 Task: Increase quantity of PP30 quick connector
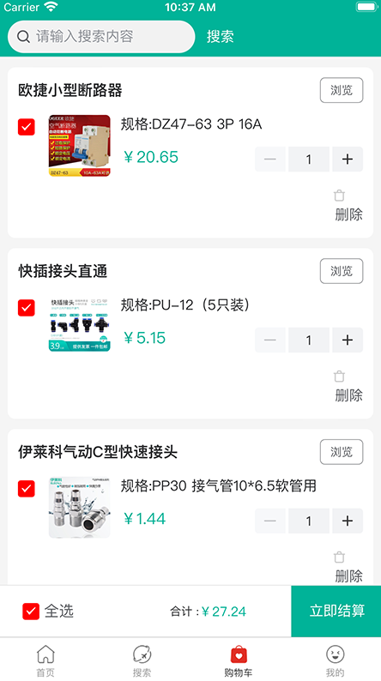[x=348, y=521]
